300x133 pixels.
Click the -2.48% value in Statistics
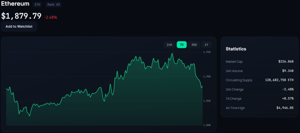point(288,89)
